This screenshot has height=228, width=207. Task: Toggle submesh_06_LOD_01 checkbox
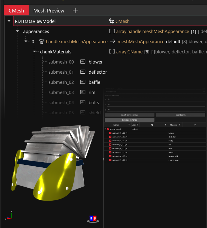click(x=110, y=156)
